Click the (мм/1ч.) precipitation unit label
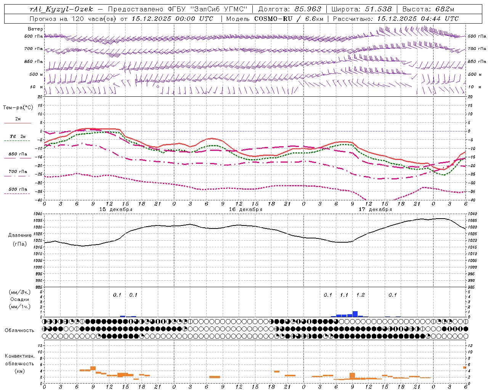488x390 pixels. coord(19,307)
